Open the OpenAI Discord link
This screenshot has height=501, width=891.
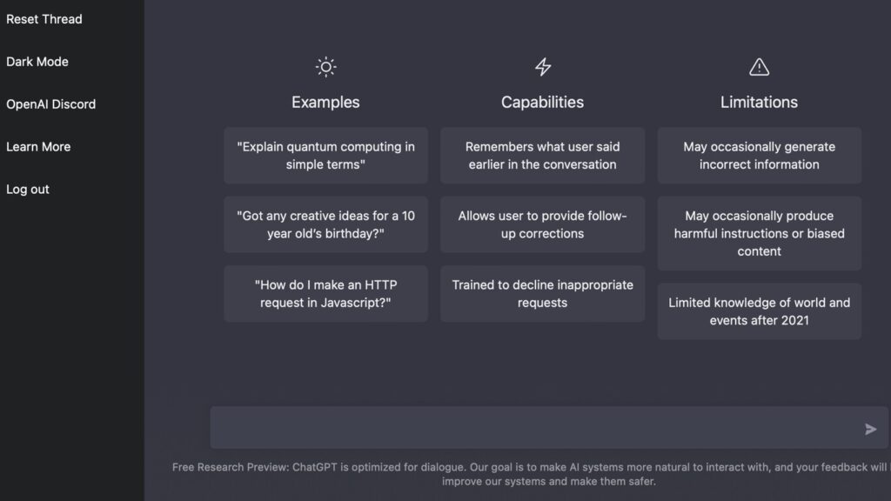51,104
